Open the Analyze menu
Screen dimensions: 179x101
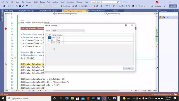tap(55, 2)
